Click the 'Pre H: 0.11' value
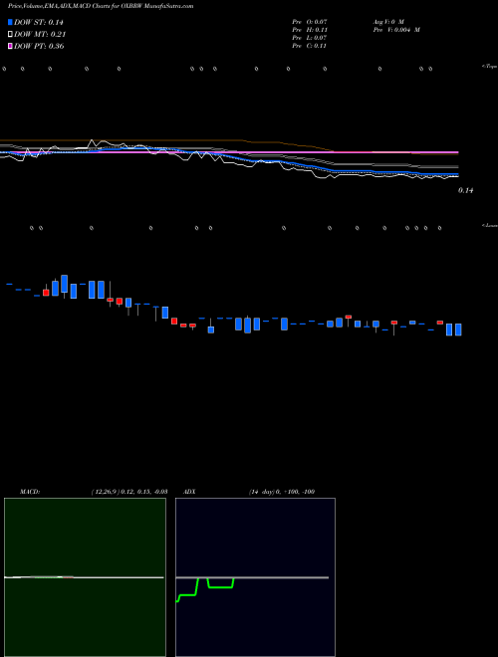Image resolution: width=498 pixels, height=657 pixels. [310, 30]
